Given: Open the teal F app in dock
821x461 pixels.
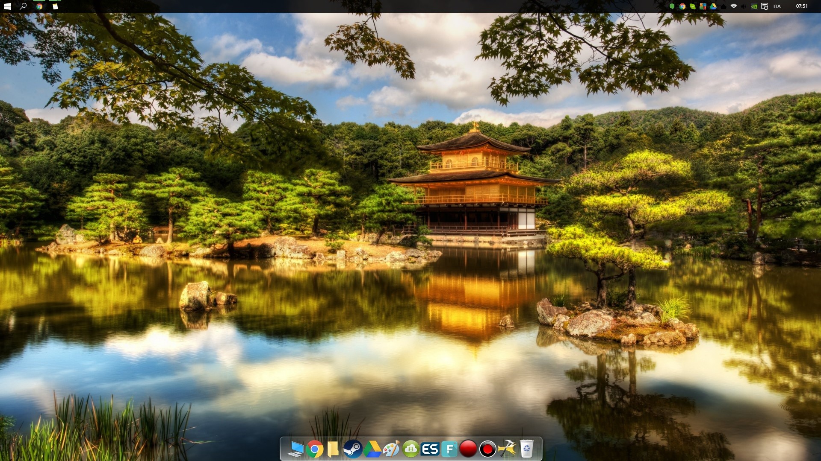Looking at the screenshot, I should pos(449,449).
